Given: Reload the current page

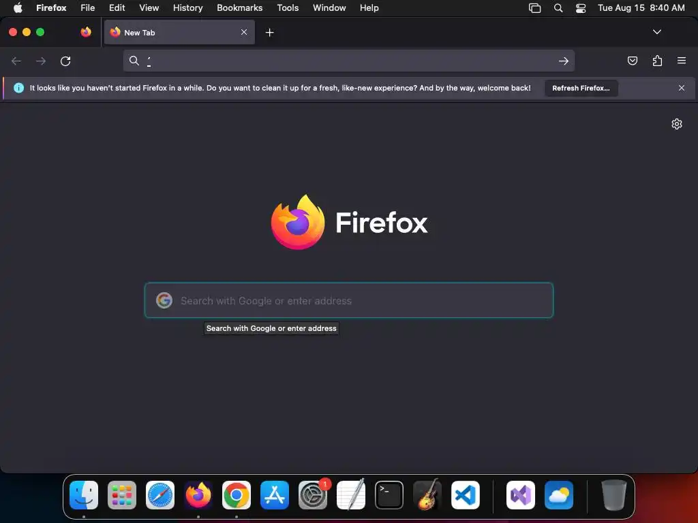Looking at the screenshot, I should pos(65,61).
